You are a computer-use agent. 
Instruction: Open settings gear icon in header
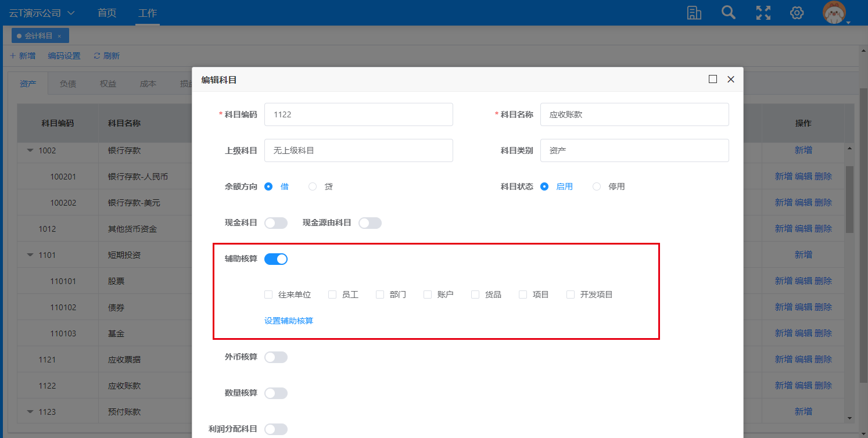tap(797, 13)
